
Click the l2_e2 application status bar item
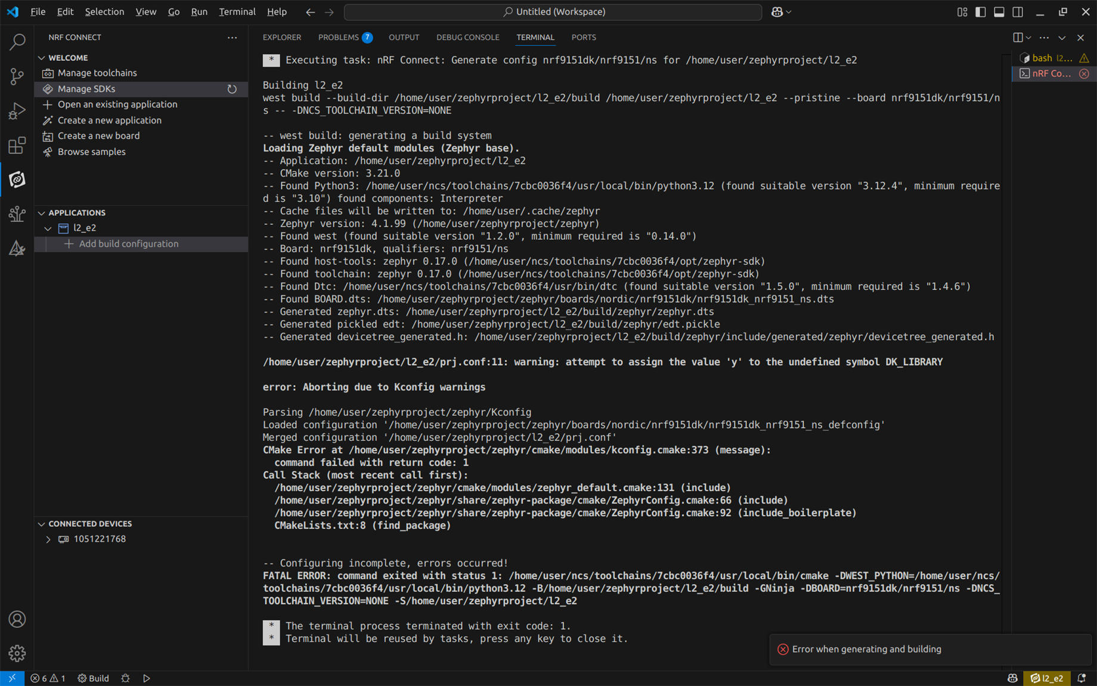pyautogui.click(x=1046, y=678)
